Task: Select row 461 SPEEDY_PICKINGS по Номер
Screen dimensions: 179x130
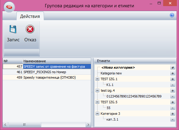Action: (47, 72)
